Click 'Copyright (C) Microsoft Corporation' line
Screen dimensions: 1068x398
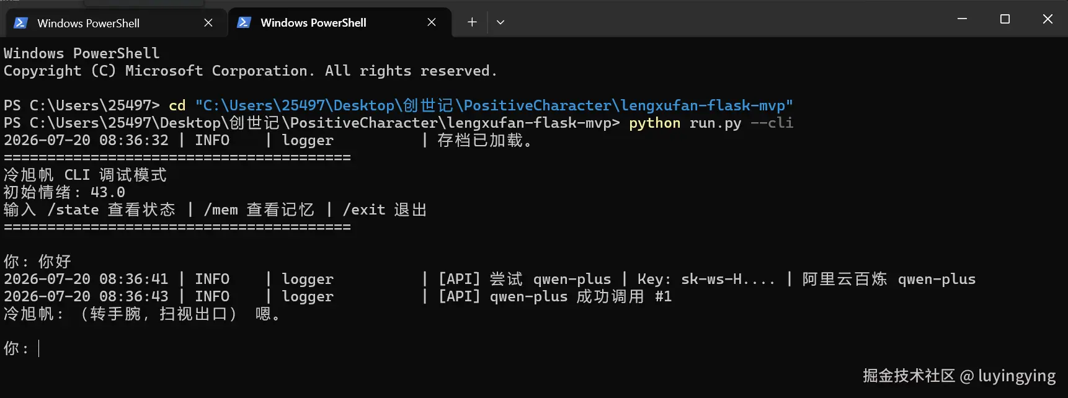[x=251, y=71]
